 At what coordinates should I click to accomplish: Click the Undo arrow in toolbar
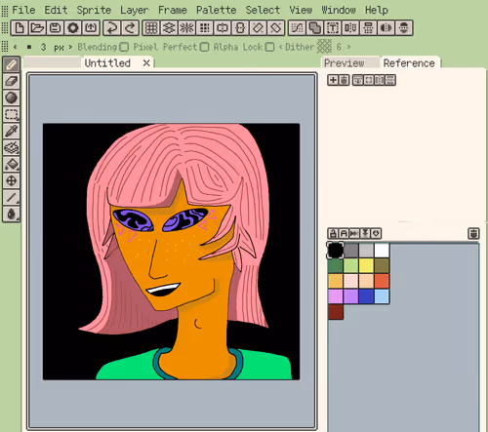[x=112, y=27]
